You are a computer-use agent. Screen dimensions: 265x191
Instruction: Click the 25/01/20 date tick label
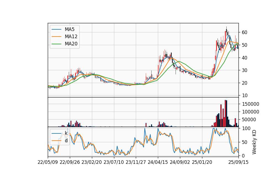[202, 162]
